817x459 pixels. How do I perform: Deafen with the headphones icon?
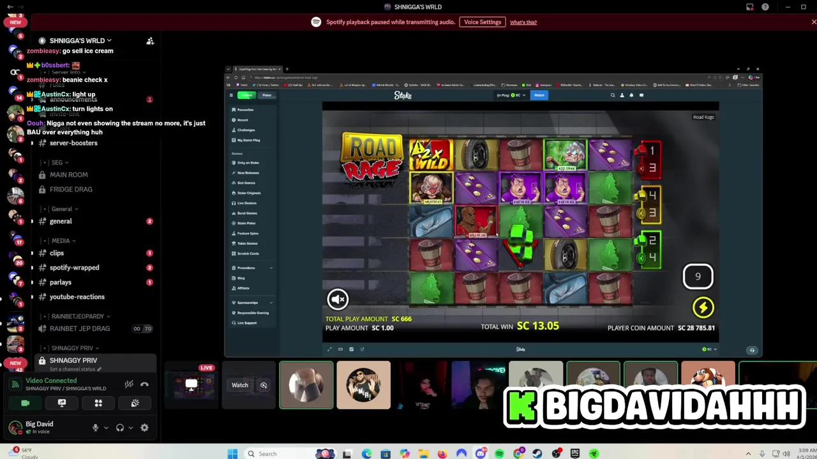point(120,428)
